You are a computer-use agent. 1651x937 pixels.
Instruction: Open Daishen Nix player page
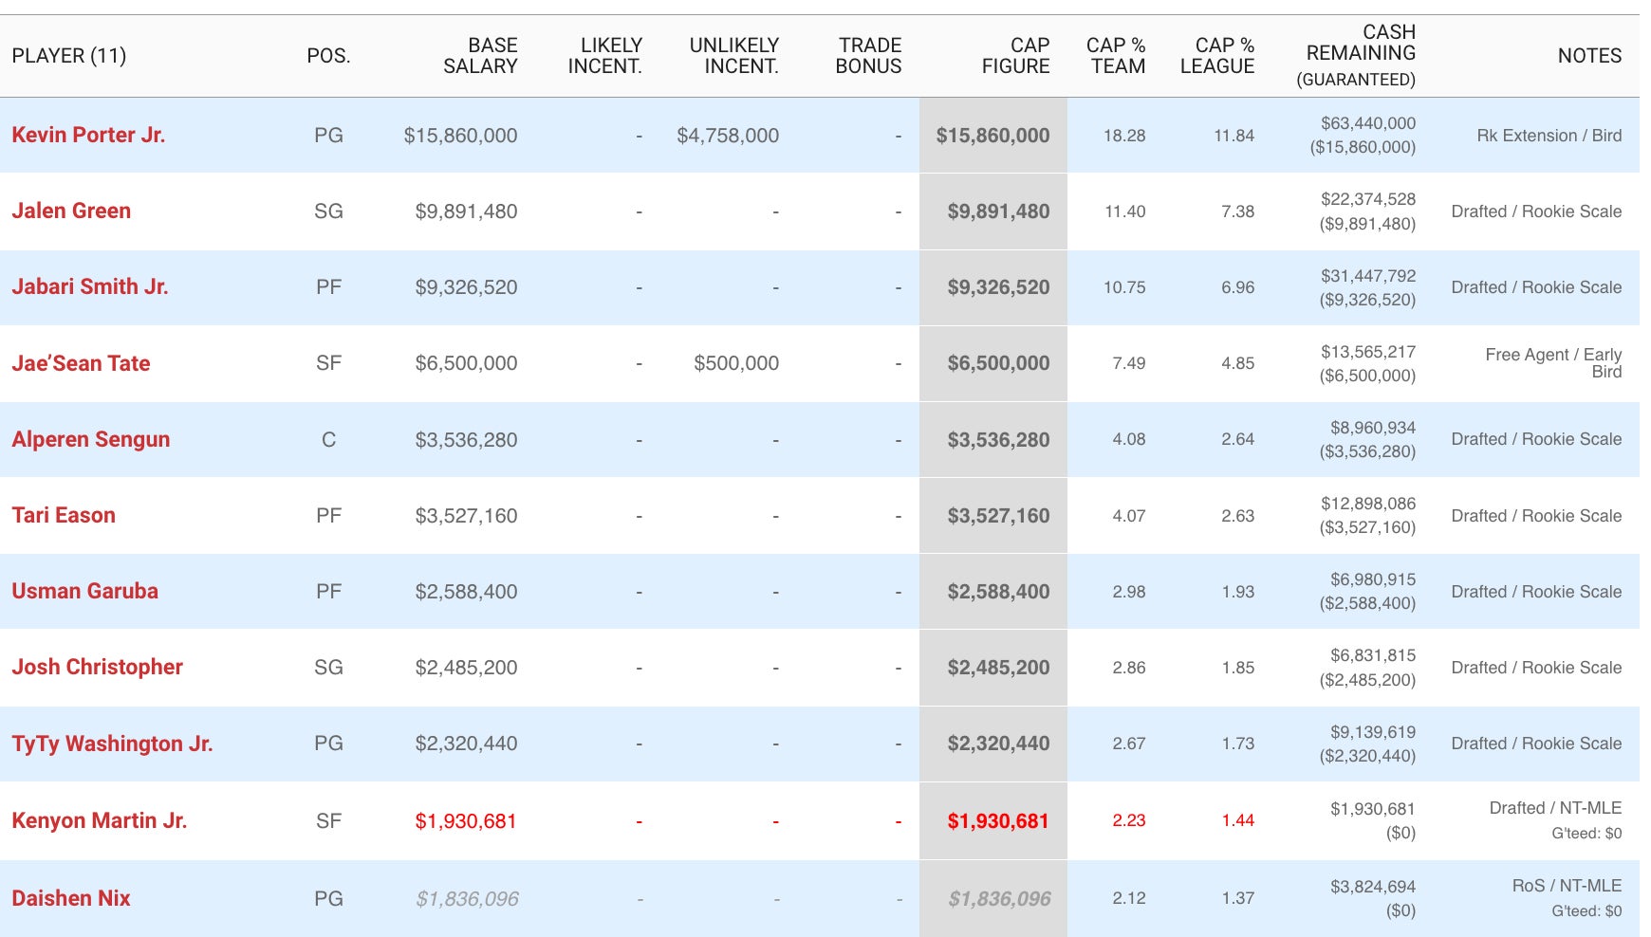tap(71, 898)
